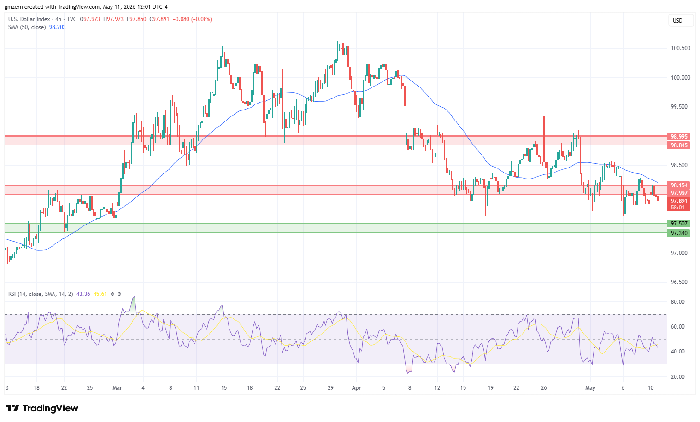Click the 97.000 price axis label
This screenshot has height=422, width=700.
click(680, 253)
